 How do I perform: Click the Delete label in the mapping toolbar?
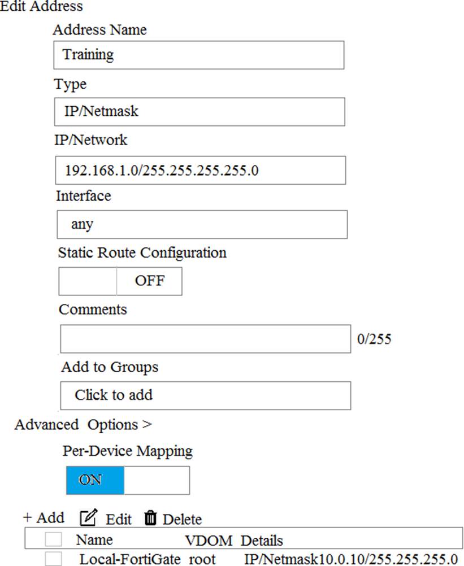click(182, 519)
